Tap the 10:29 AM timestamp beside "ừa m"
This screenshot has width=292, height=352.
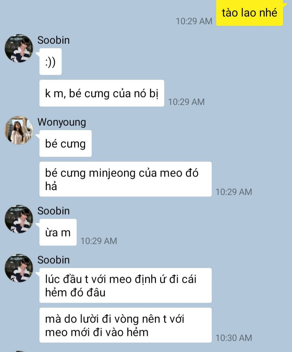99,241
